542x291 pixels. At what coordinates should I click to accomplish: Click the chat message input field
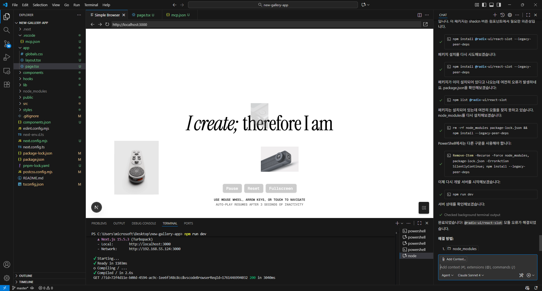(x=487, y=267)
